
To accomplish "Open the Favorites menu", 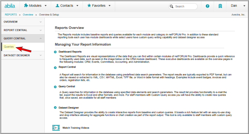I will pos(99,6).
